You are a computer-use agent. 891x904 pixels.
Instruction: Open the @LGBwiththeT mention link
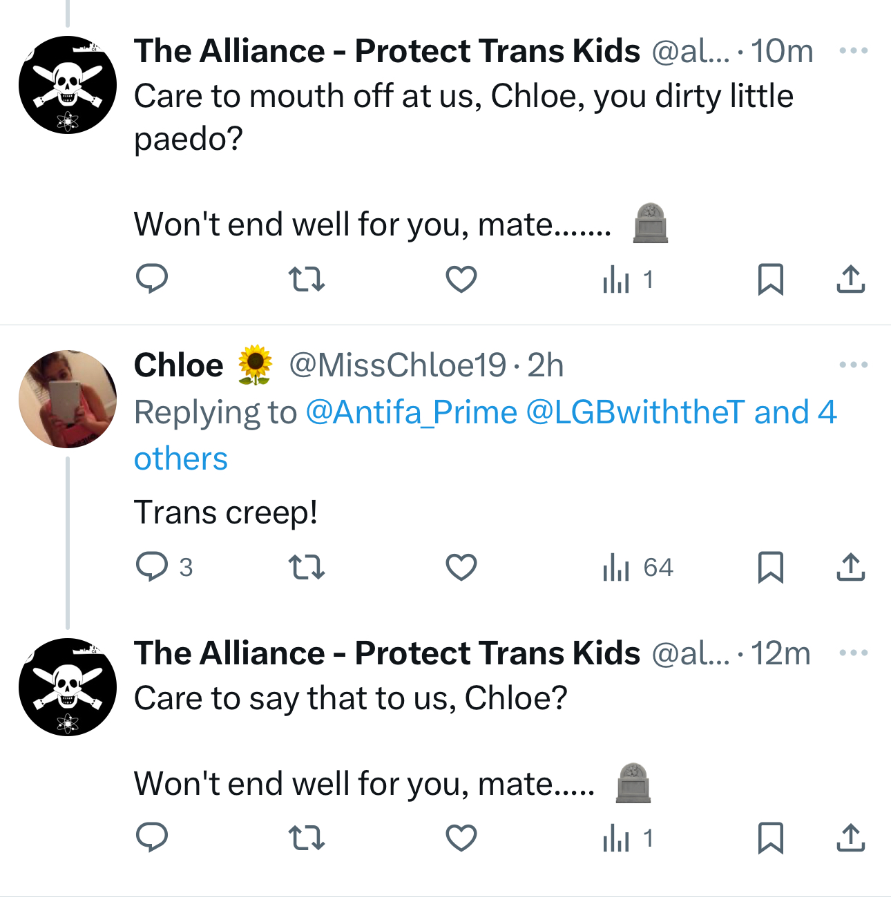pyautogui.click(x=635, y=412)
